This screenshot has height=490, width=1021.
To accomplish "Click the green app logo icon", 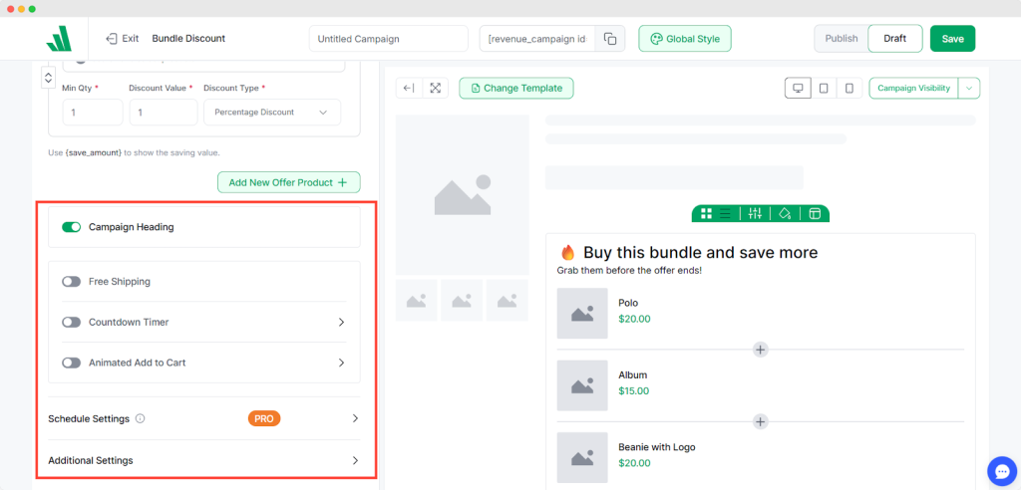I will click(x=57, y=39).
